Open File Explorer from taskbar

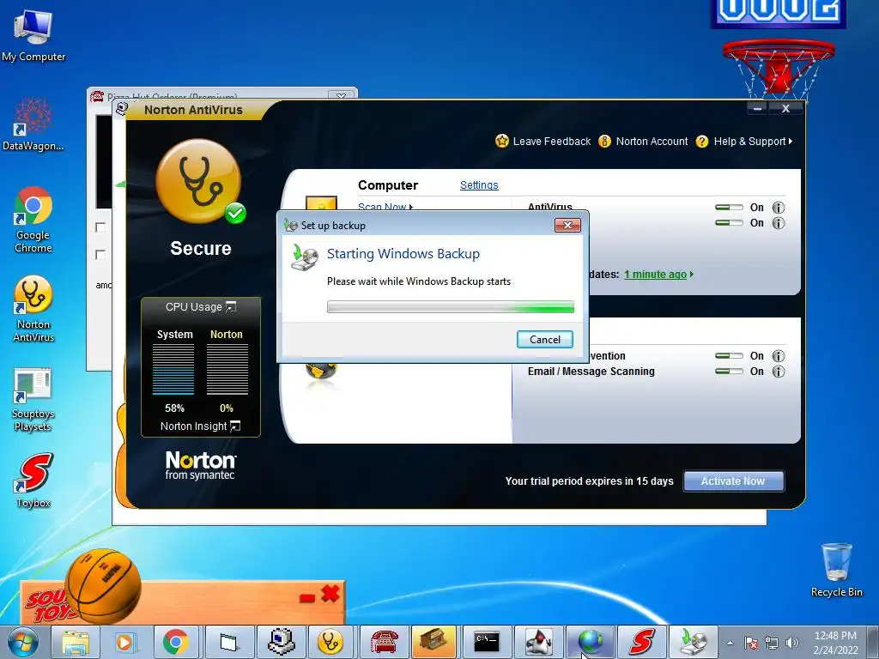(76, 642)
